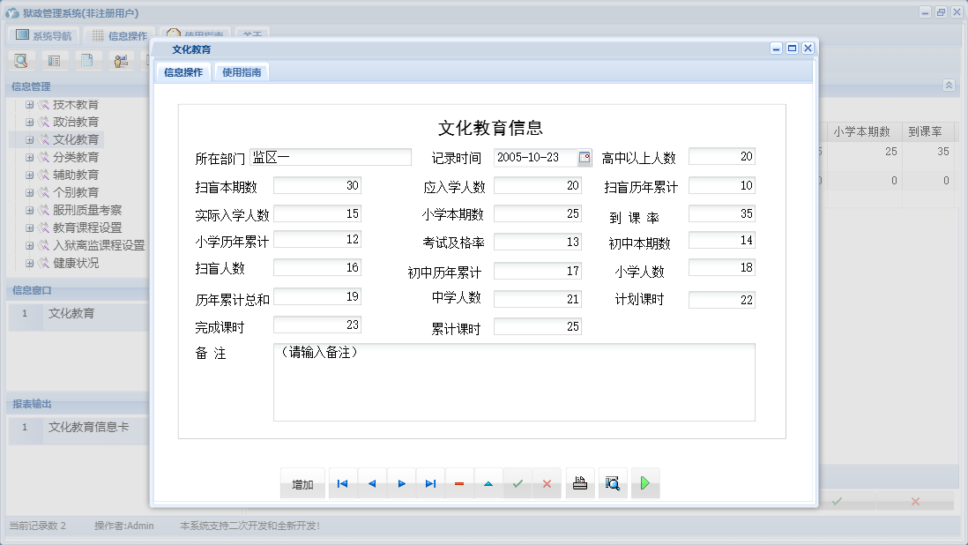
Task: Open the calendar picker for 记录时间
Action: coord(584,158)
